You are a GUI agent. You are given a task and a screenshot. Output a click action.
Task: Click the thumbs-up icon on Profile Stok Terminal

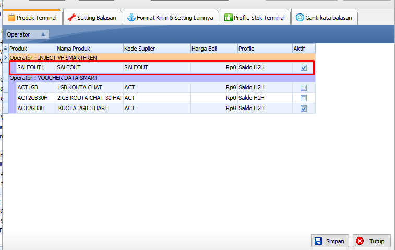click(228, 17)
